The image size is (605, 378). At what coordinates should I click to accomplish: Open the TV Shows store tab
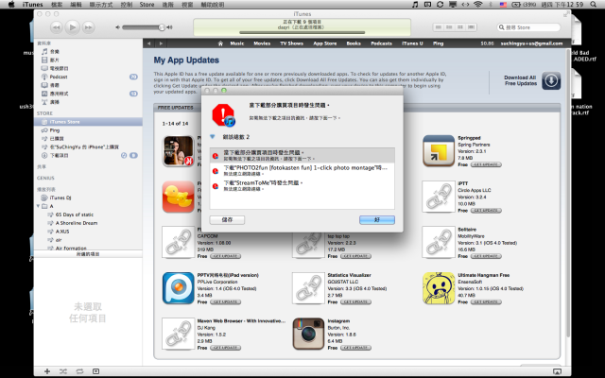(x=292, y=43)
